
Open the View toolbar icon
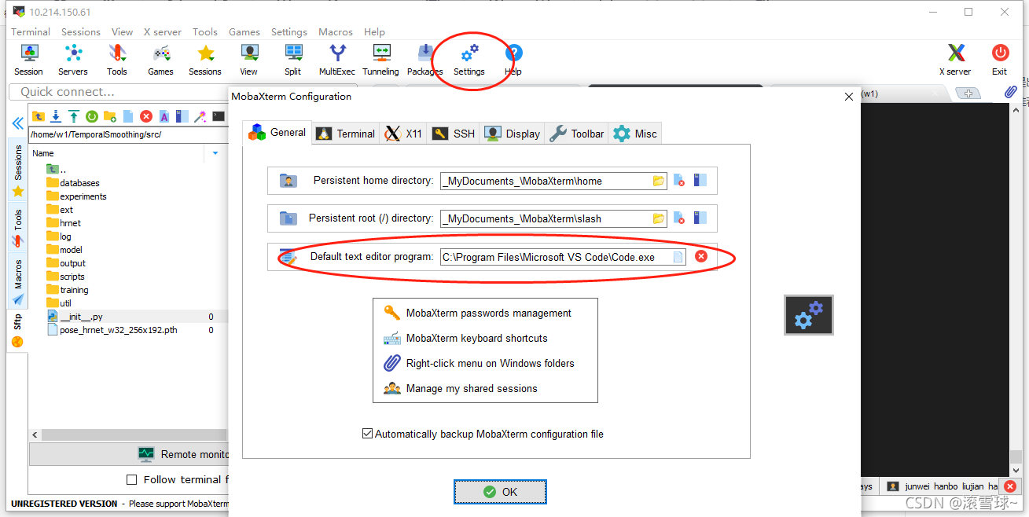click(x=249, y=60)
